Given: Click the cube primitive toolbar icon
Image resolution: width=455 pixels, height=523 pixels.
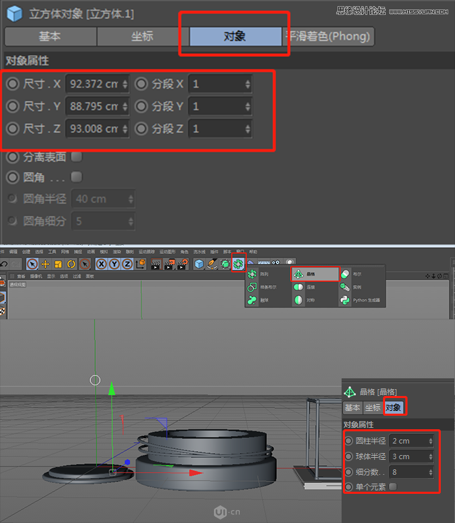Looking at the screenshot, I should [199, 264].
